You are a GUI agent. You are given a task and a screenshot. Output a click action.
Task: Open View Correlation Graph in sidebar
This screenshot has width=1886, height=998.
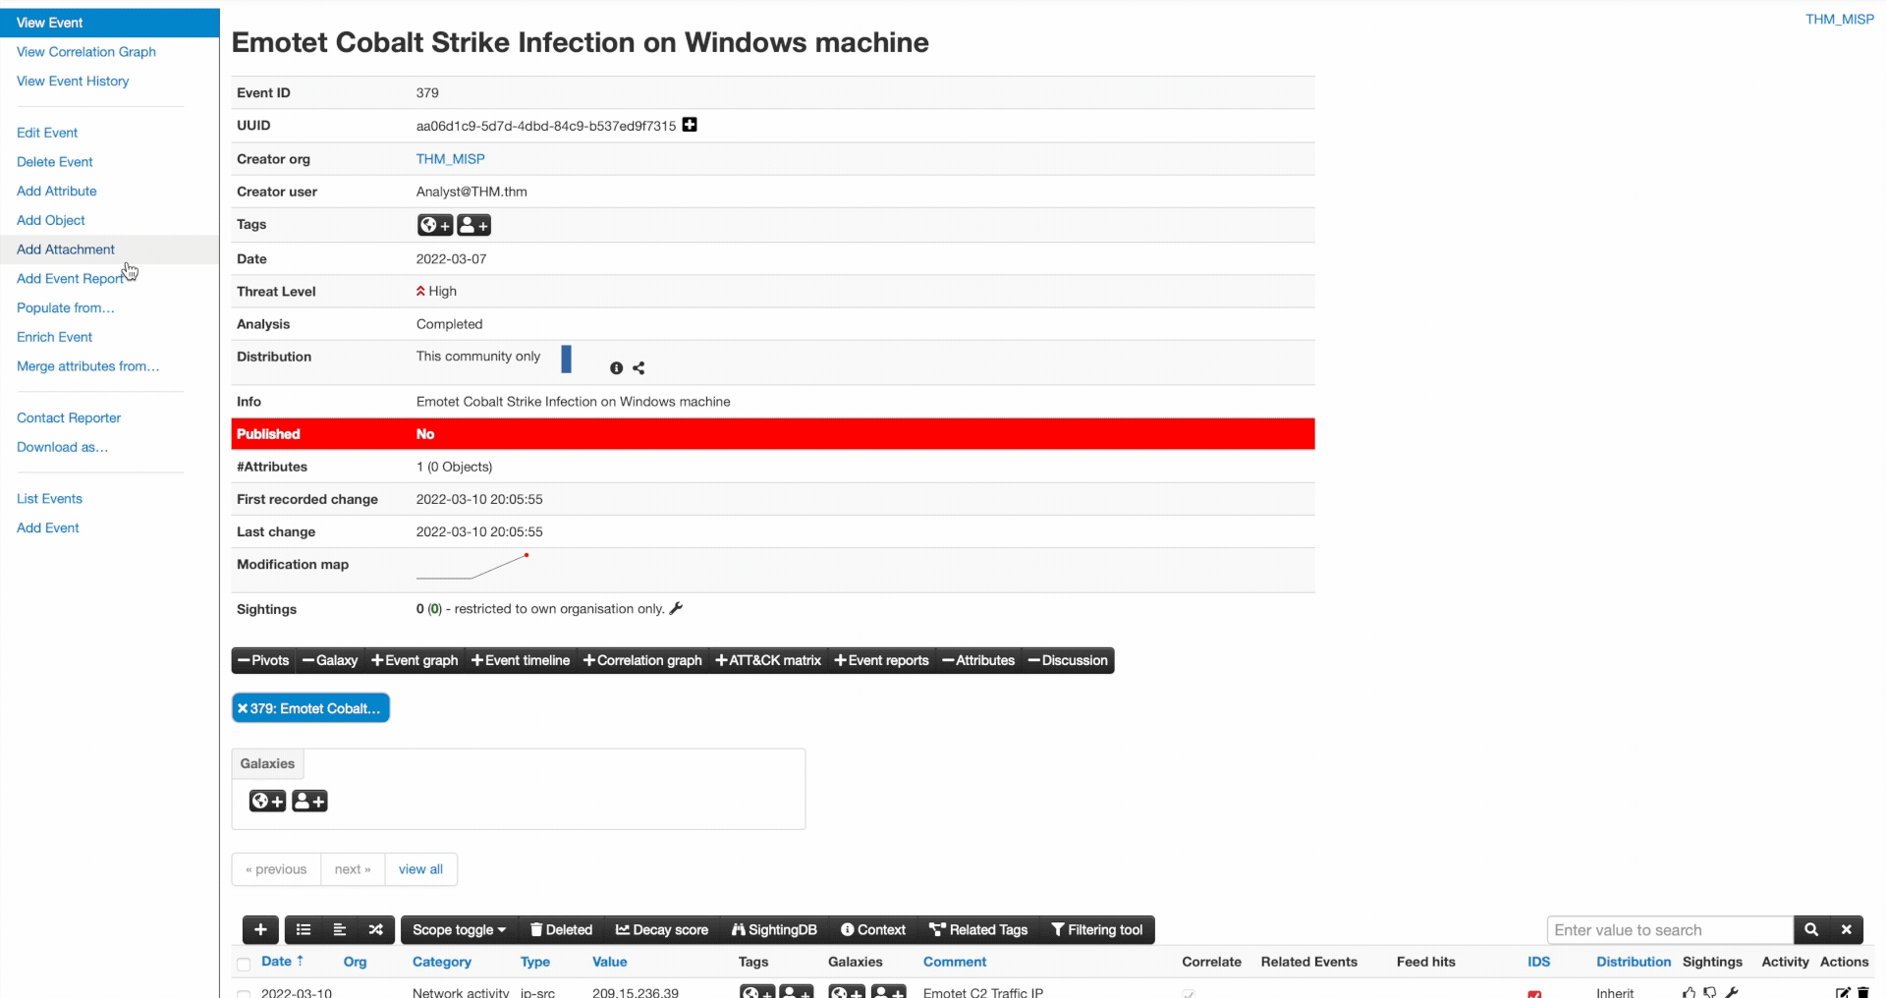coord(86,52)
